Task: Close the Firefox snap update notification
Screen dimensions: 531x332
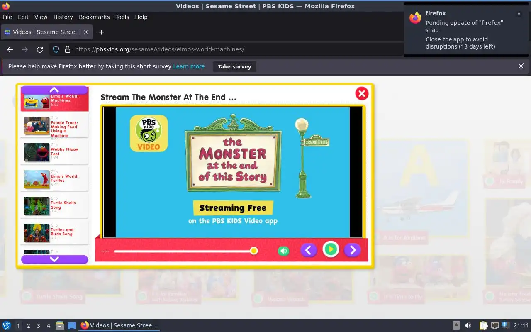Action: [519, 14]
